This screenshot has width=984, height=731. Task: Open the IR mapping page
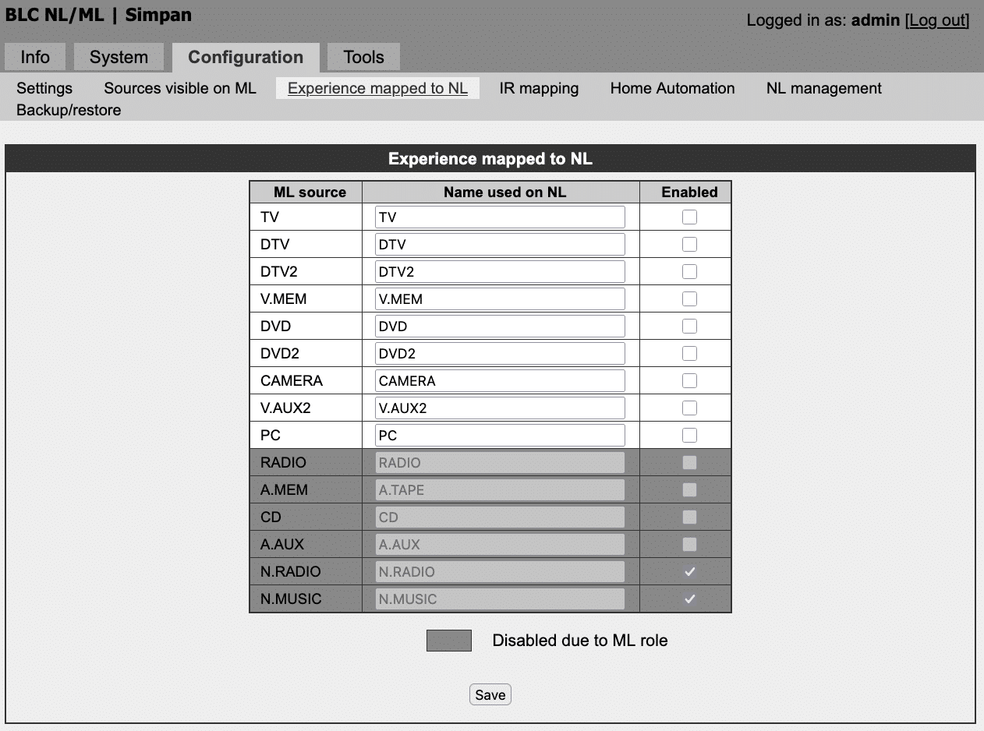(x=539, y=88)
